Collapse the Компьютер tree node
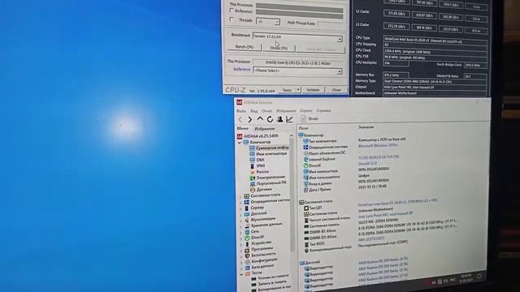The height and width of the screenshot is (292, 520). tap(240, 143)
